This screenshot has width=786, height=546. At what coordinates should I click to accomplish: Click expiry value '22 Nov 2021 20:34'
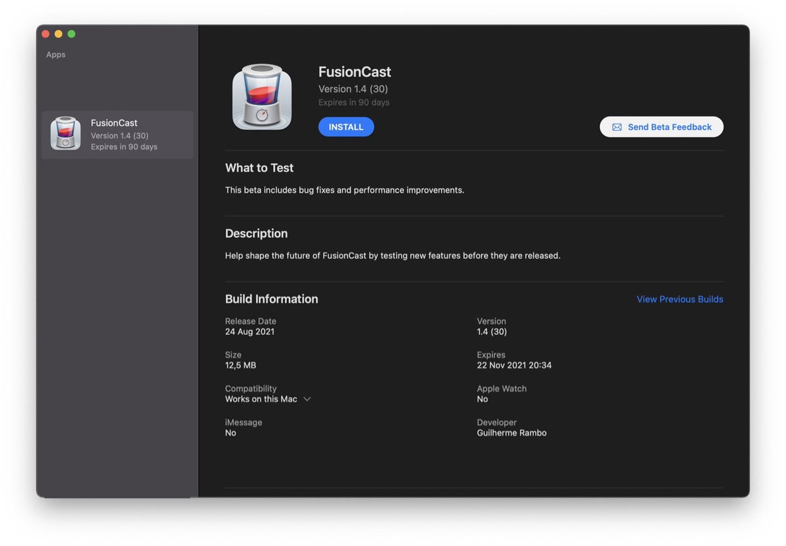coord(514,365)
